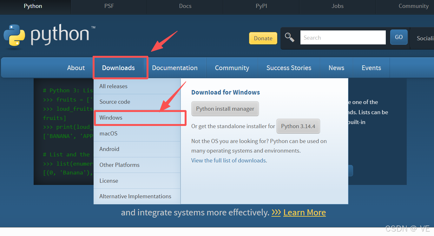
Task: Click the magnifying glass search icon
Action: tap(289, 37)
